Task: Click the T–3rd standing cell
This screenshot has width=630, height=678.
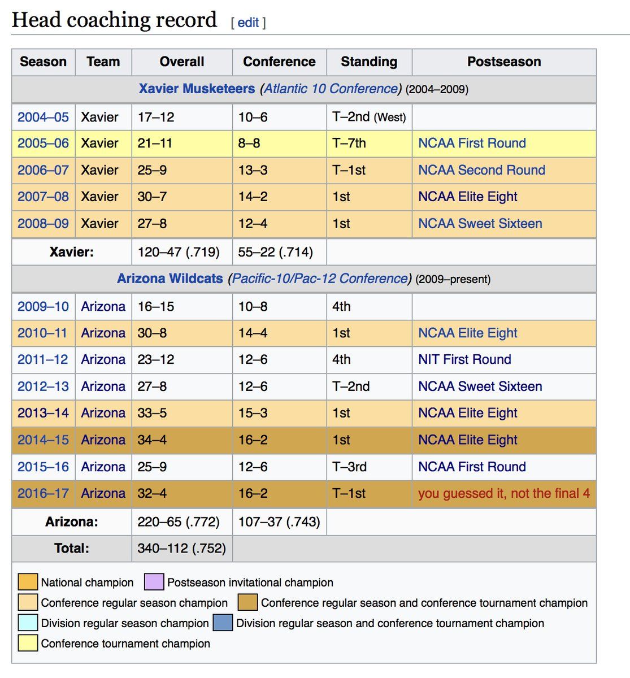Action: pos(369,467)
